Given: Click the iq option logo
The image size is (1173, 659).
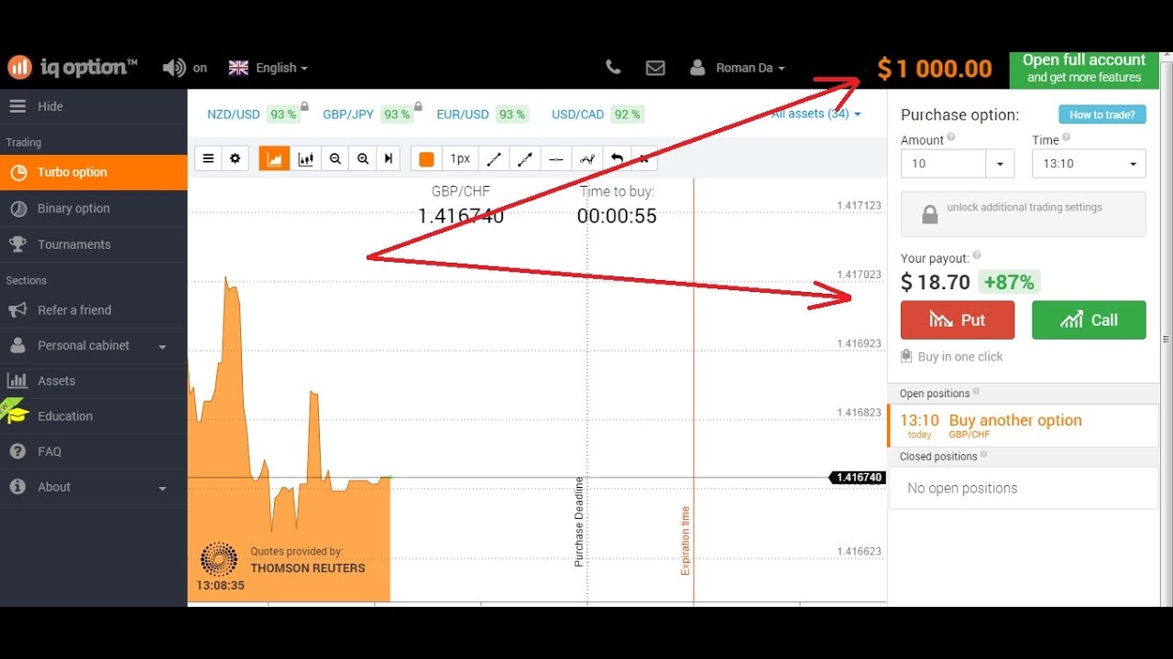Looking at the screenshot, I should tap(71, 67).
